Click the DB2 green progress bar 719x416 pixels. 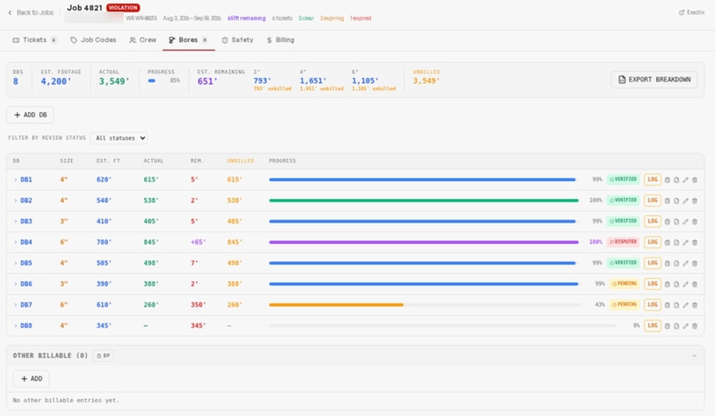(424, 200)
